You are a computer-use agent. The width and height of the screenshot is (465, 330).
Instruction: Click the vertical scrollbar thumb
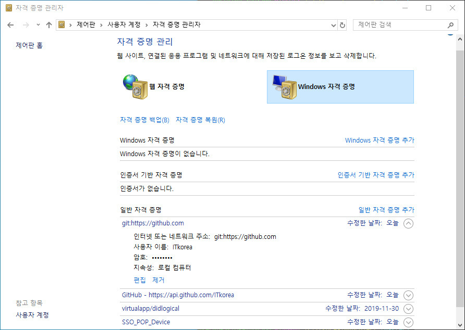coord(460,179)
